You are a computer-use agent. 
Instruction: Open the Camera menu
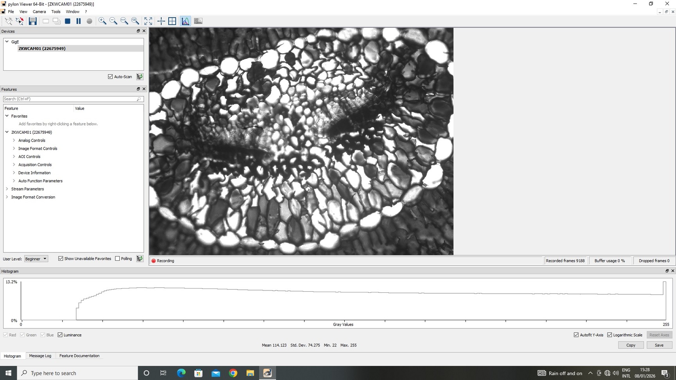pos(39,11)
